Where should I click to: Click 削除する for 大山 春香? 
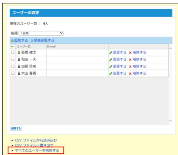pos(139,73)
